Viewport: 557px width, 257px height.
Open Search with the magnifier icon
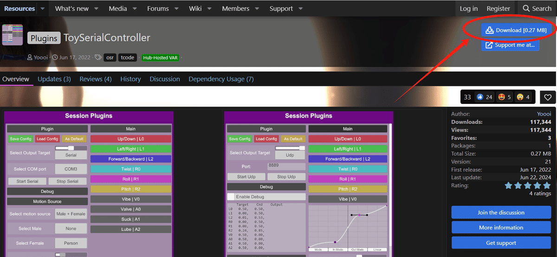coord(537,8)
